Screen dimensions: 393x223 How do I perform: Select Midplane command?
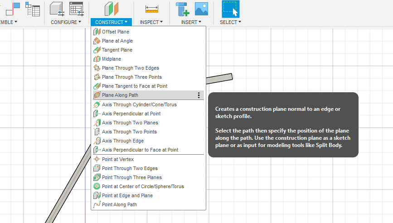(x=148, y=59)
